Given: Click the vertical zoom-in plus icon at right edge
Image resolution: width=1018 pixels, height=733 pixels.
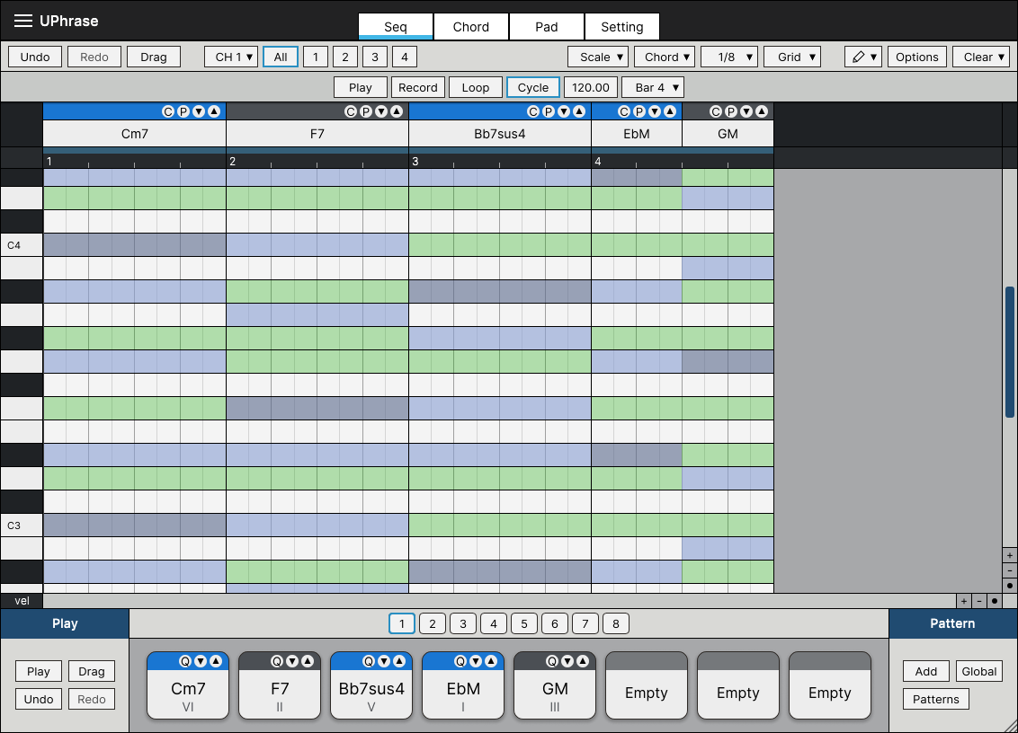Looking at the screenshot, I should click(1010, 556).
